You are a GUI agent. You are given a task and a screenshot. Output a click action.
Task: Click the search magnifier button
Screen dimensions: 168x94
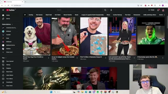pyautogui.click(x=105, y=10)
